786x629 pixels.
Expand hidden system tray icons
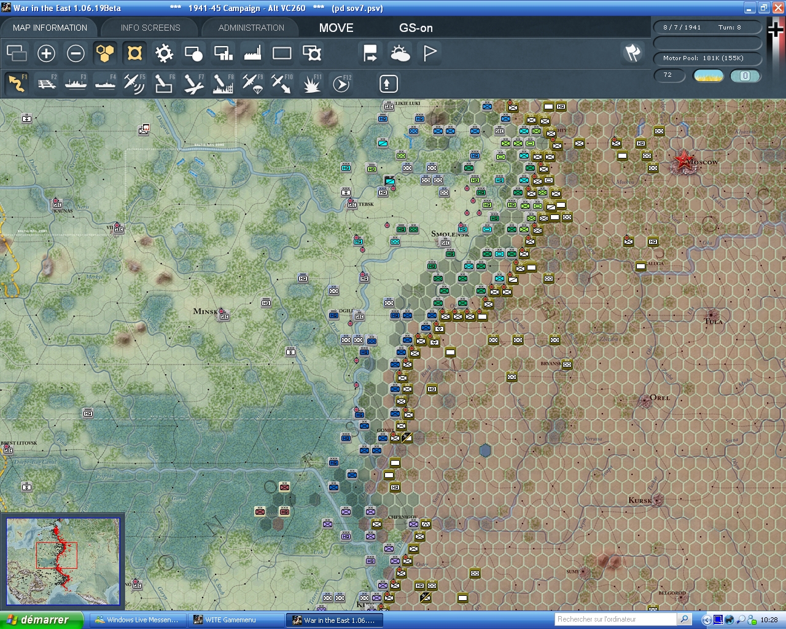point(707,620)
